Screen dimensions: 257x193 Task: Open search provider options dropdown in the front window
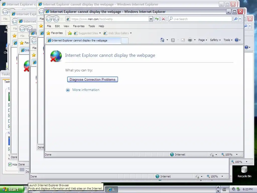[240, 19]
